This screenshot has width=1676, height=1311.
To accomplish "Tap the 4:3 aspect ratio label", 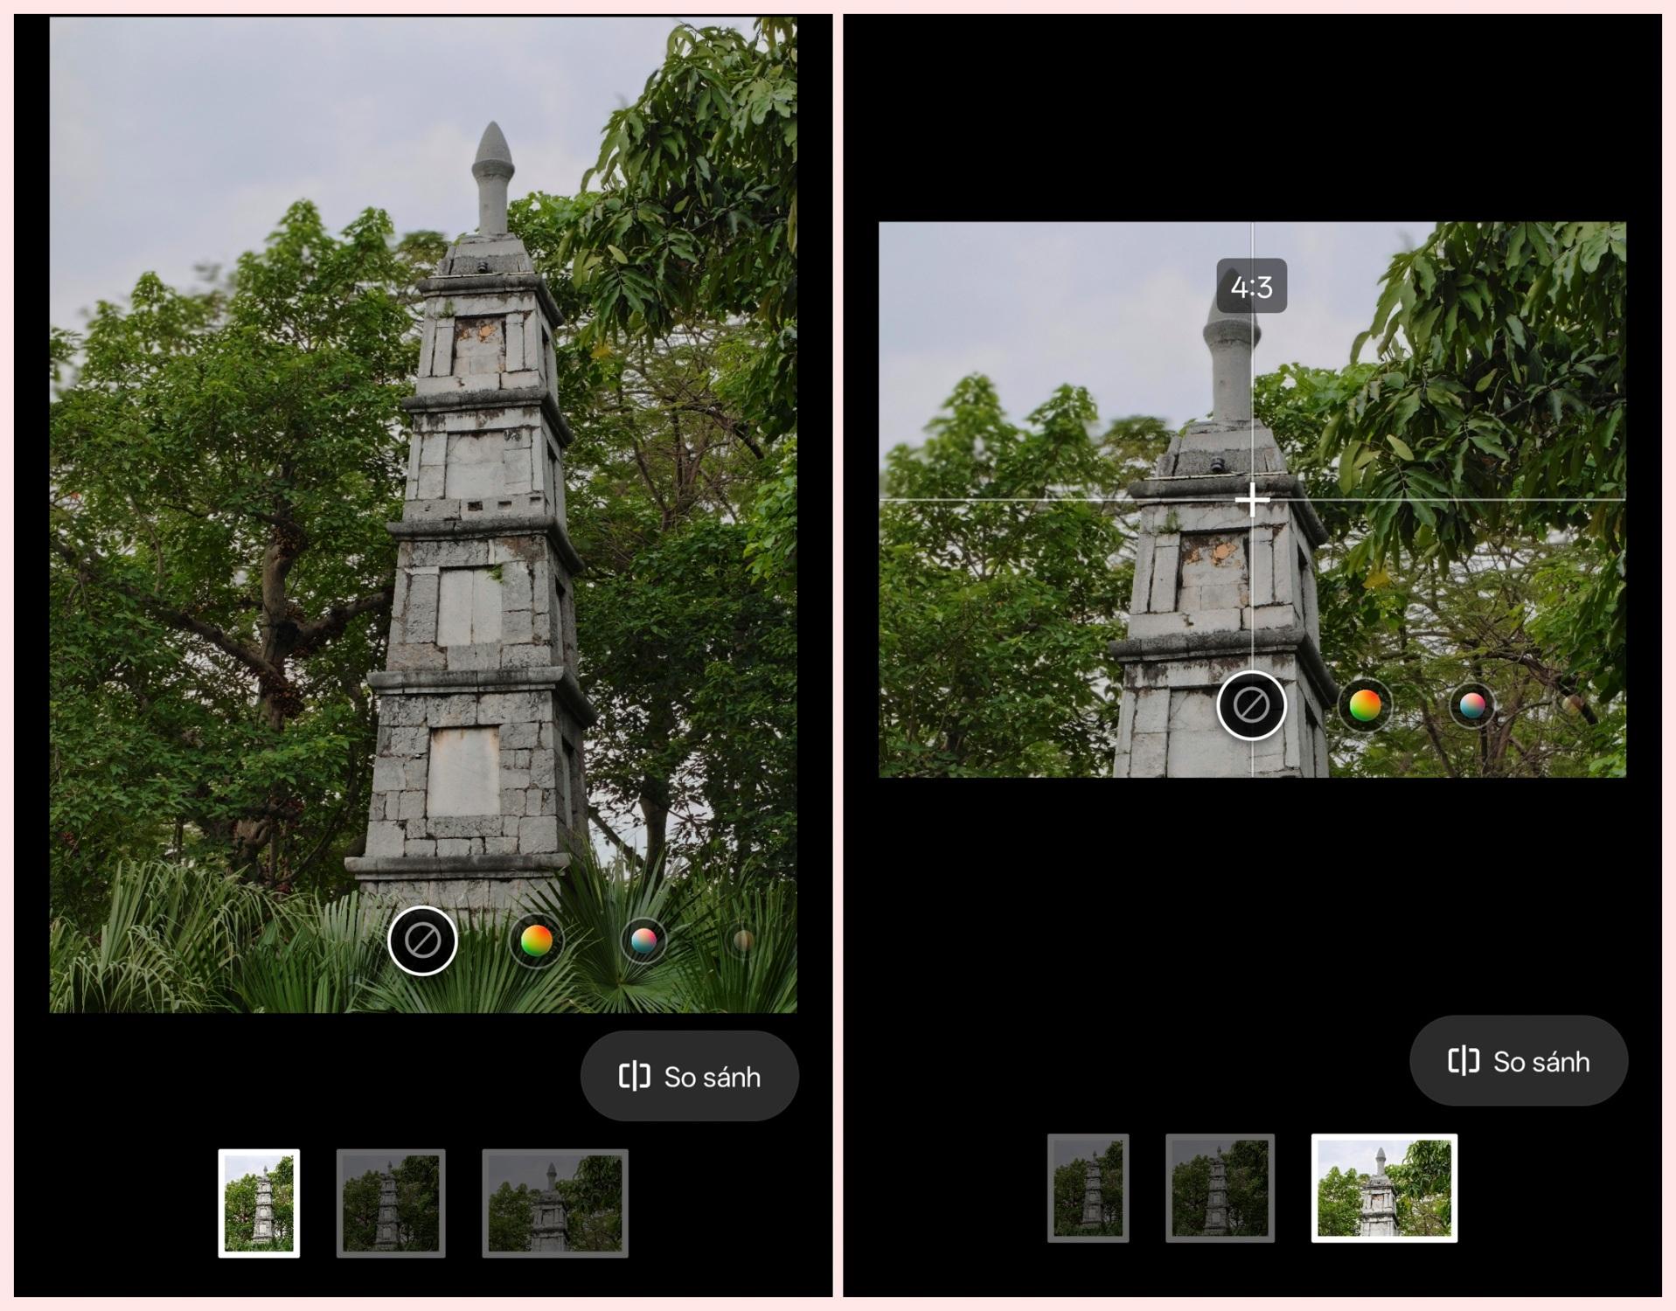I will point(1251,286).
